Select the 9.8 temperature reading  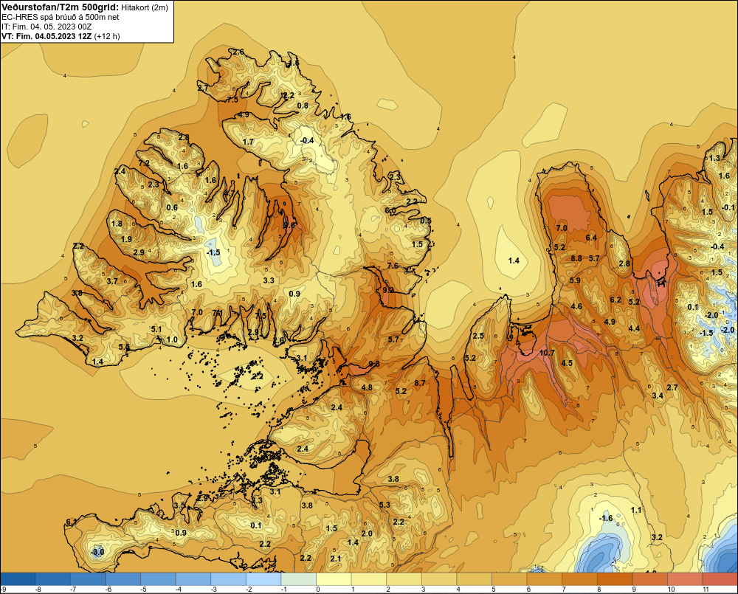[x=374, y=364]
